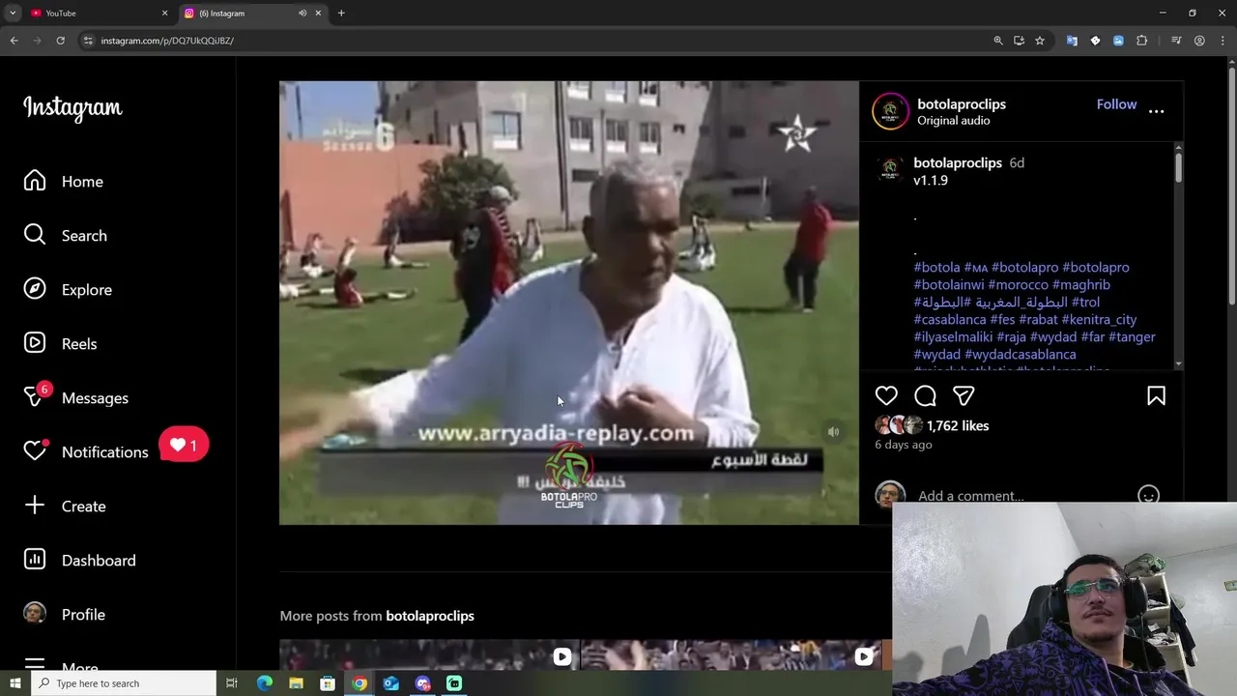Open the post's three-dot options menu
Image resolution: width=1237 pixels, height=696 pixels.
tap(1156, 111)
